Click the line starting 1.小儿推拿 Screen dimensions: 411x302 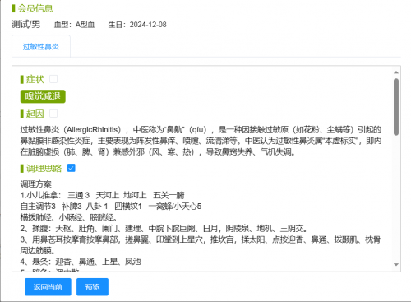tap(102, 195)
